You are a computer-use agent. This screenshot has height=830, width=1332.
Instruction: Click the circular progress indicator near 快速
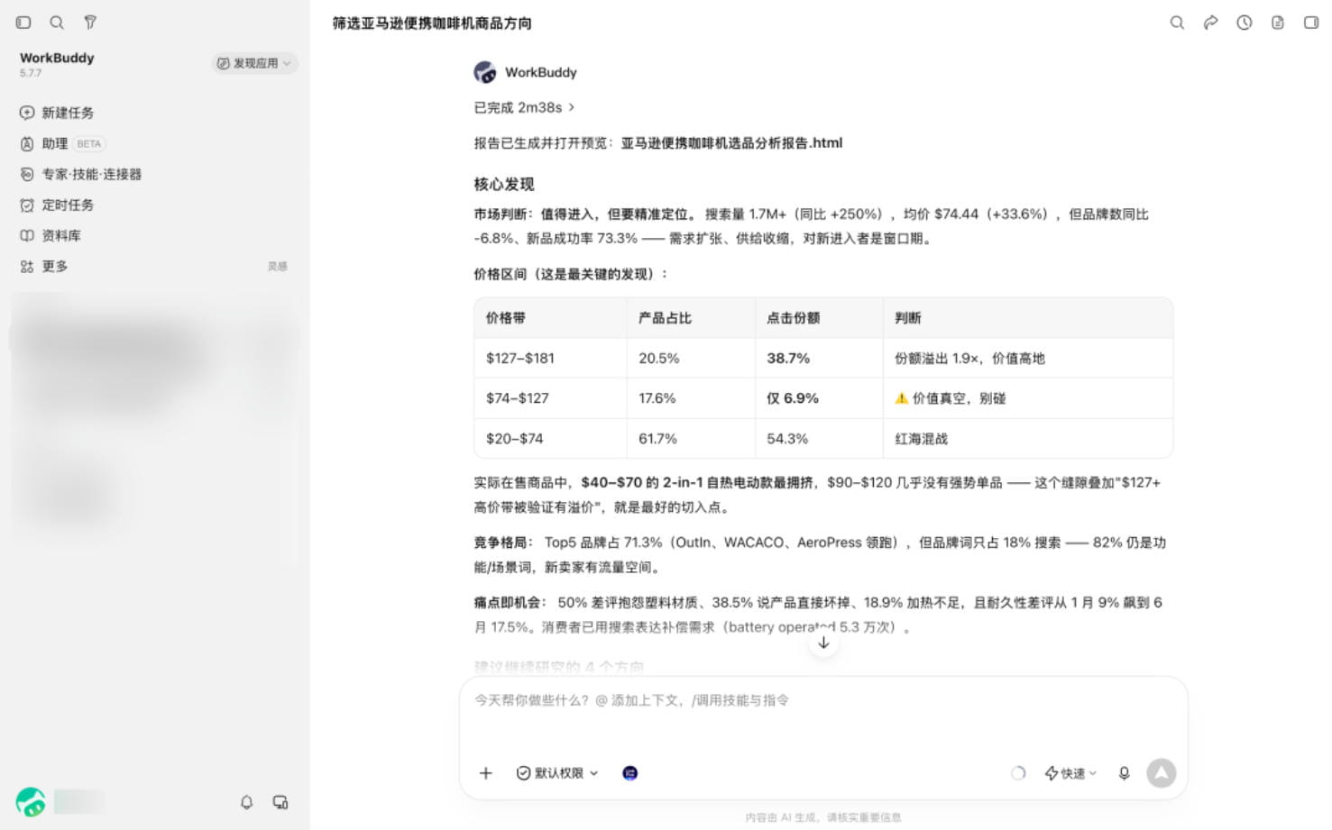(x=1018, y=773)
